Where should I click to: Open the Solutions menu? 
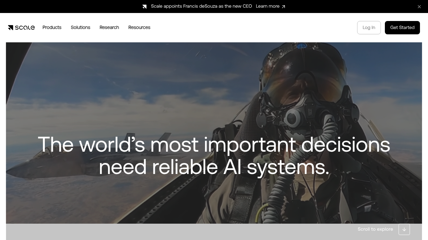click(81, 27)
